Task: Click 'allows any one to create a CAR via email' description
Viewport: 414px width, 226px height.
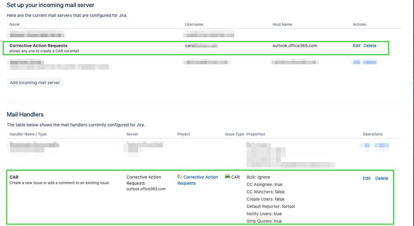Action: (x=44, y=51)
